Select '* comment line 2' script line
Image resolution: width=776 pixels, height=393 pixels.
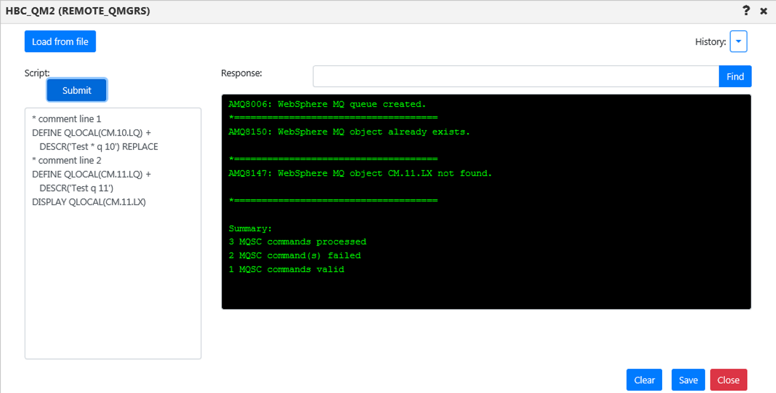coord(67,160)
